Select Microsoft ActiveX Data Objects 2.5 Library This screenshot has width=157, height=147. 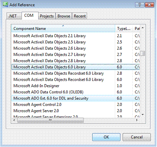[76, 42]
